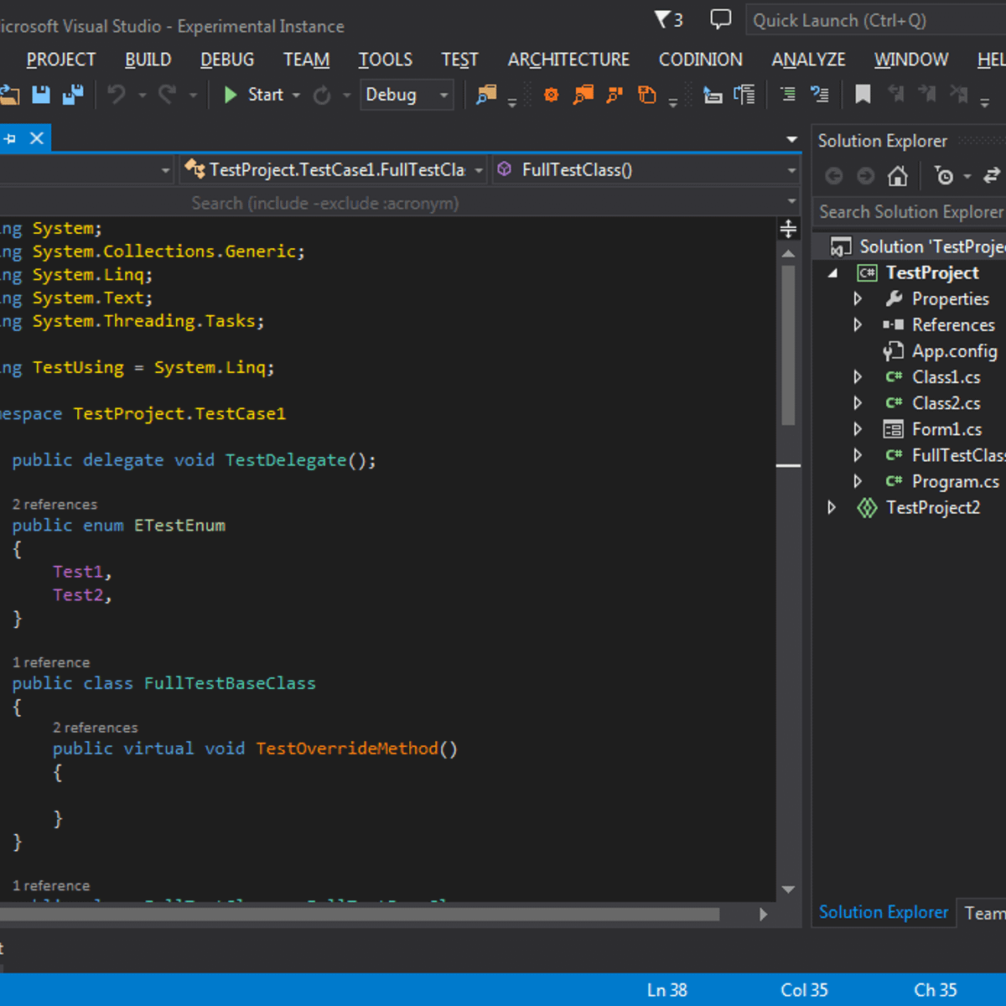Viewport: 1006px width, 1006px height.
Task: Click the vertical scrollbar thumb in editor
Action: click(x=788, y=345)
